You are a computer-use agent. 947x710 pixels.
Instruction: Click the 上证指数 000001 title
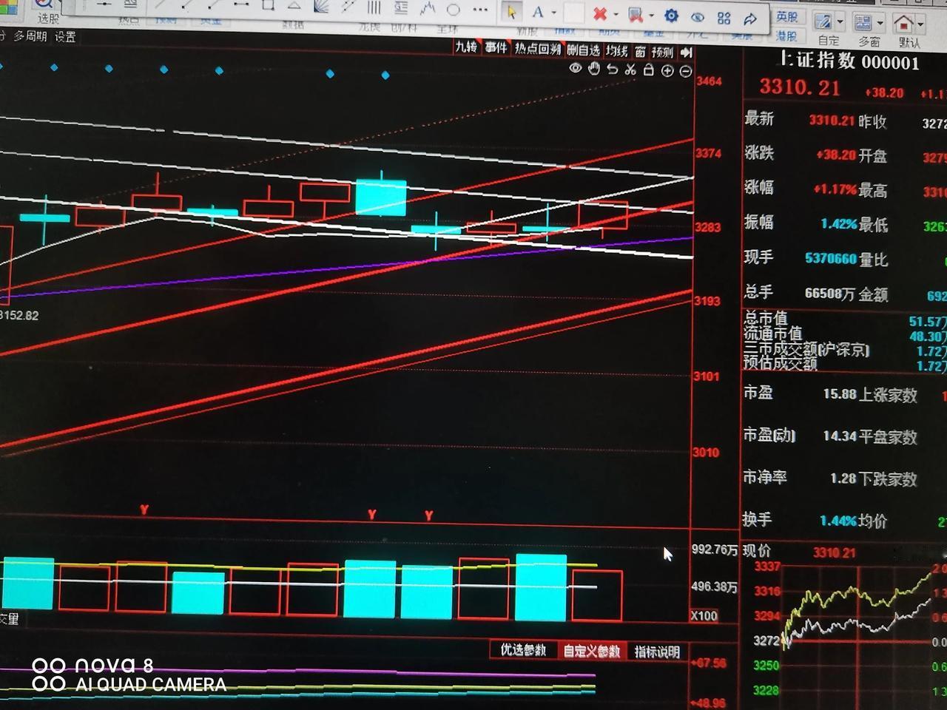[x=849, y=61]
